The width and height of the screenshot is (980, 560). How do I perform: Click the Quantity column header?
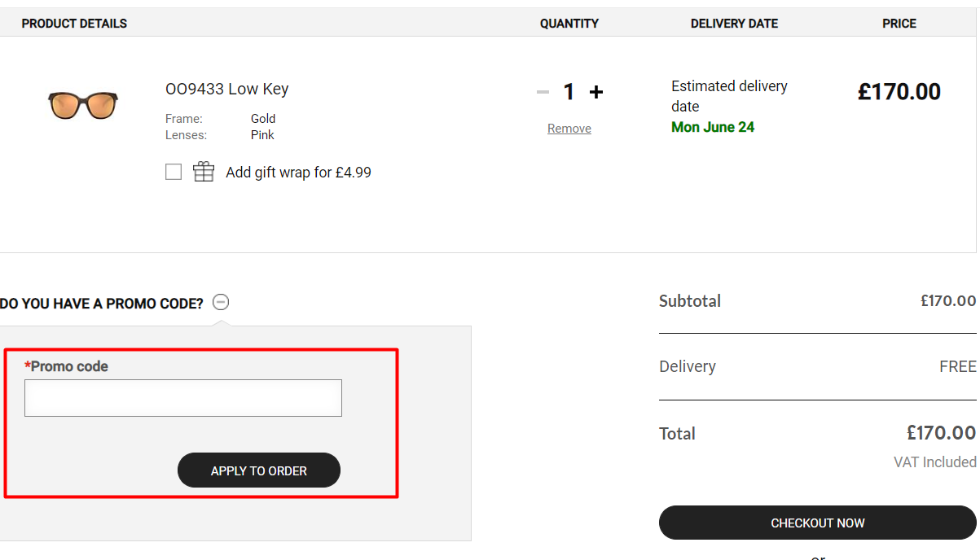(x=569, y=24)
